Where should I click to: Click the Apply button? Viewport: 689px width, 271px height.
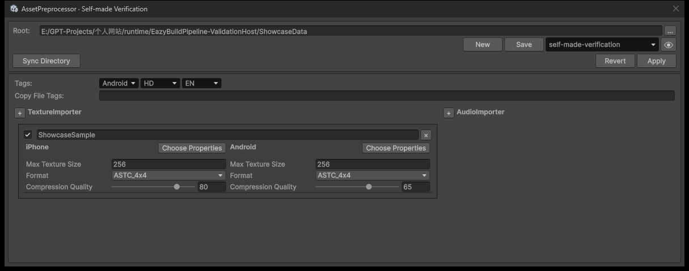coord(657,61)
